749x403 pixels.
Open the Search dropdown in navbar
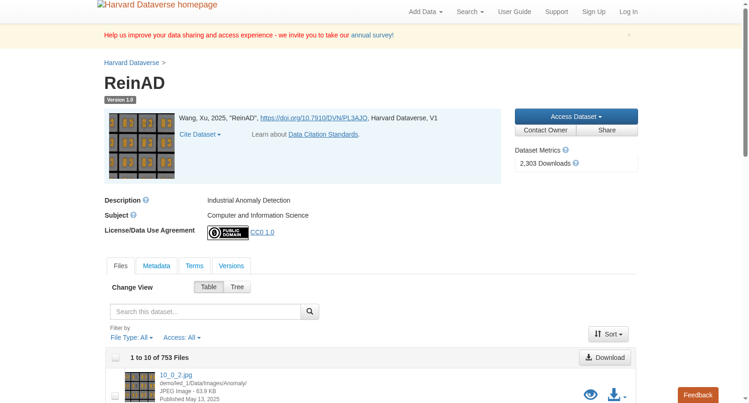tap(470, 12)
